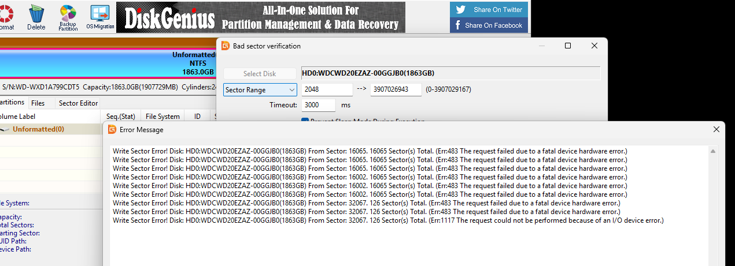This screenshot has height=266, width=735.
Task: Minimize the Bad sector verification window
Action: (542, 46)
